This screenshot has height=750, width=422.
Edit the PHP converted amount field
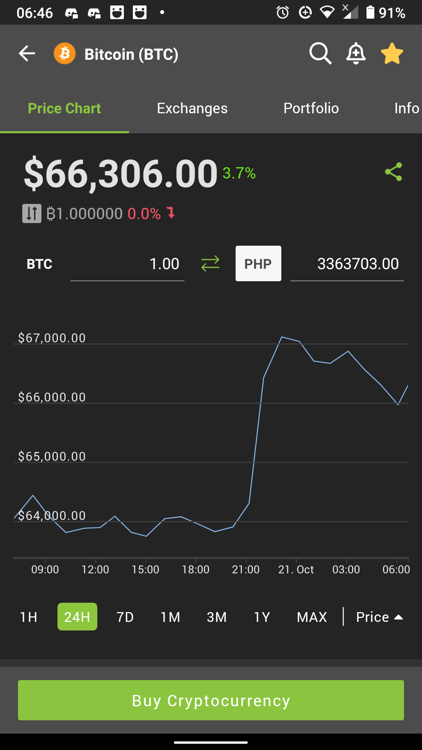tap(347, 264)
